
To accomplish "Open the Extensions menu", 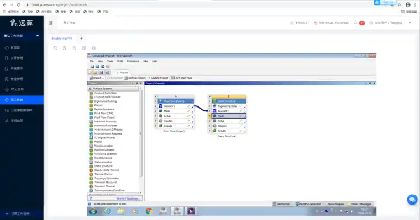I will tap(133, 61).
